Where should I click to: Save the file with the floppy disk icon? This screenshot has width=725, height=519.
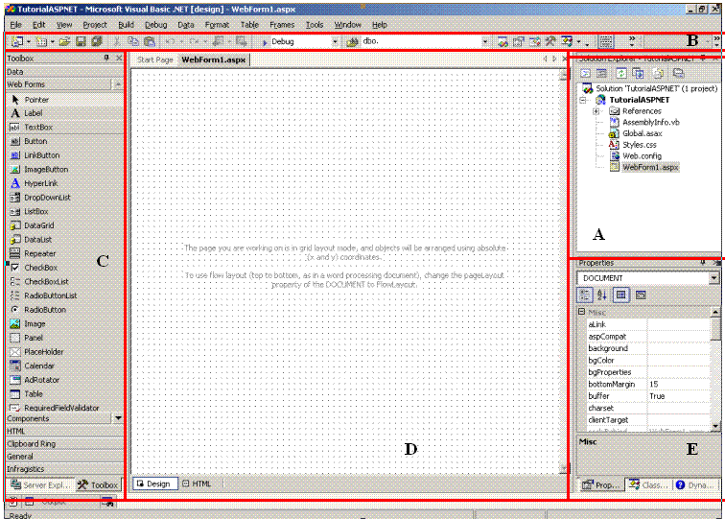click(81, 41)
